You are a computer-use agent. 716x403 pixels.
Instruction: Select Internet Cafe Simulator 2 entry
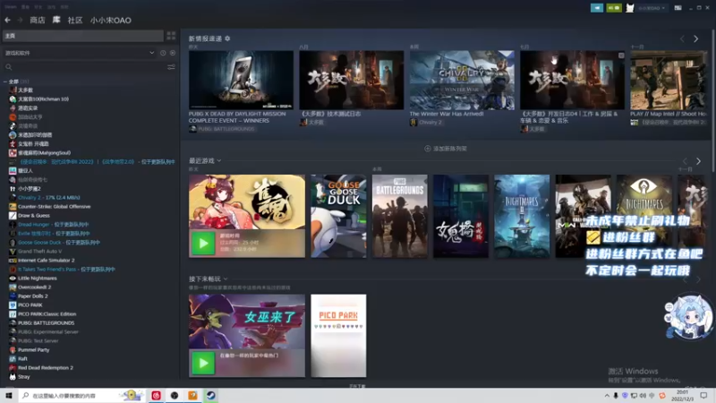pos(47,260)
